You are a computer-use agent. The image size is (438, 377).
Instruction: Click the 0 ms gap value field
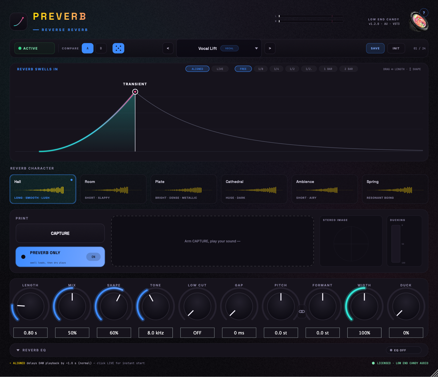[x=239, y=333]
